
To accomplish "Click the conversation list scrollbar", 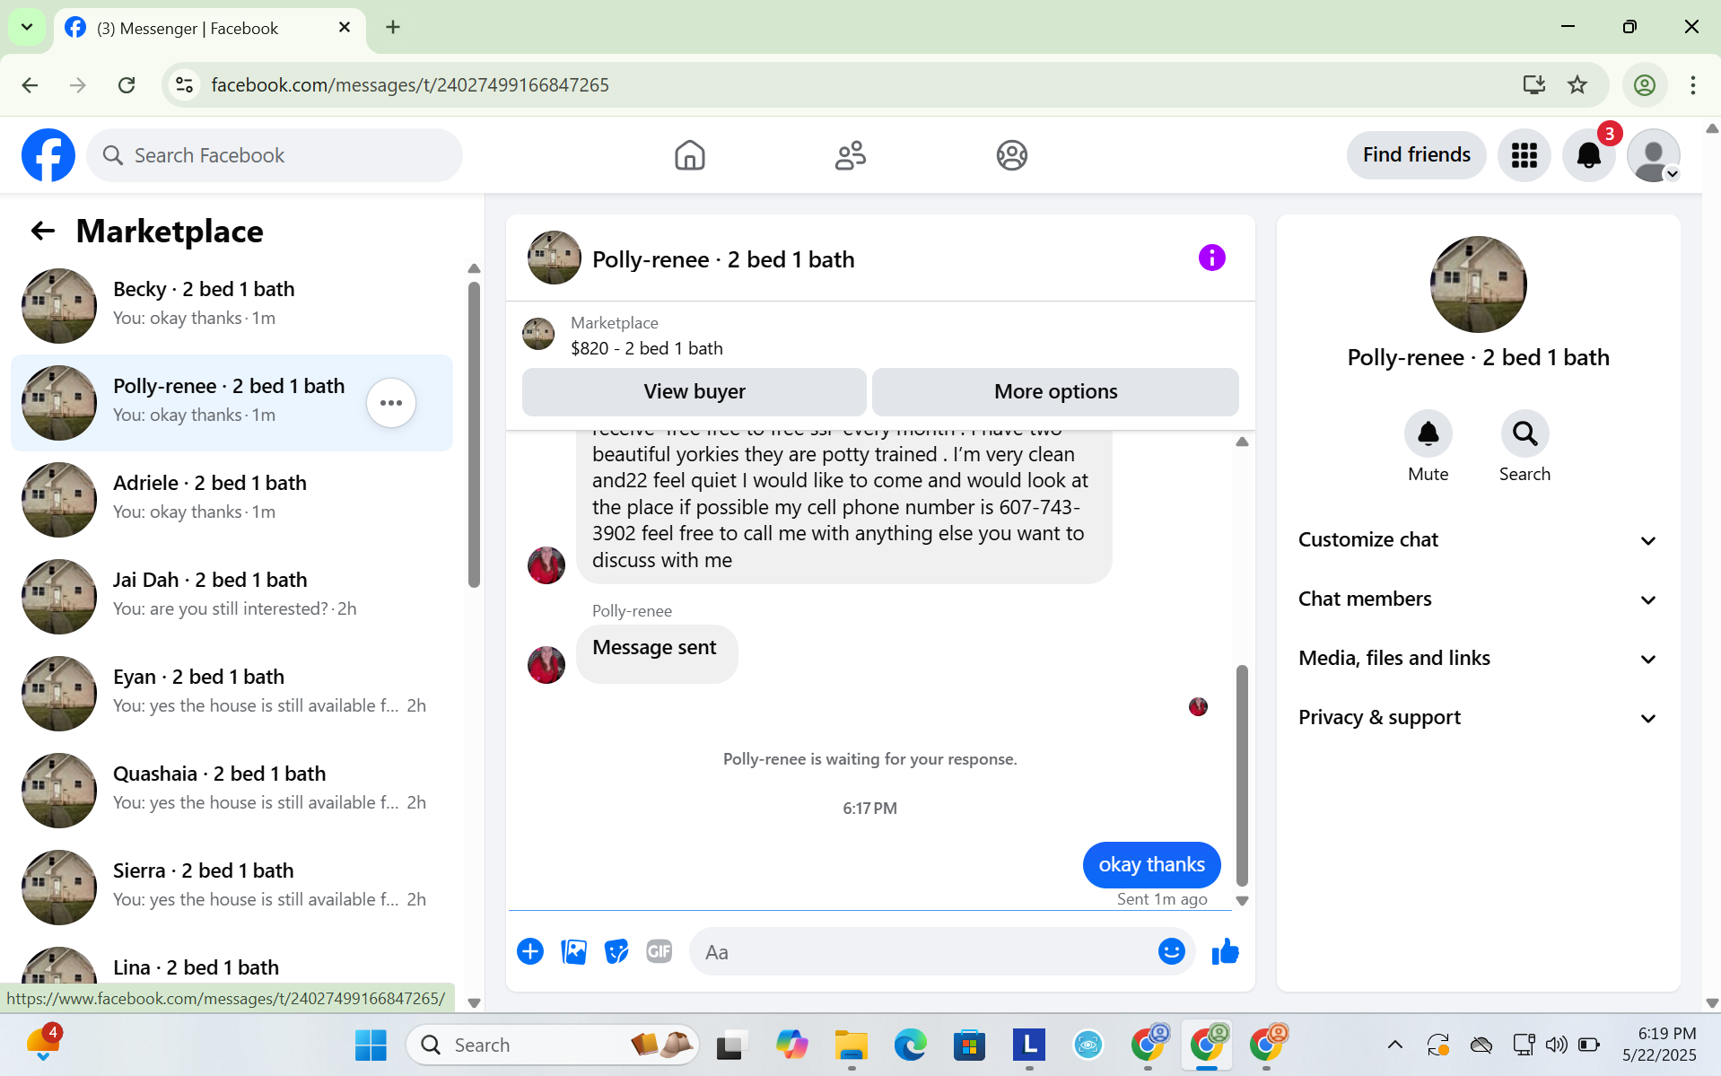I will click(x=474, y=435).
